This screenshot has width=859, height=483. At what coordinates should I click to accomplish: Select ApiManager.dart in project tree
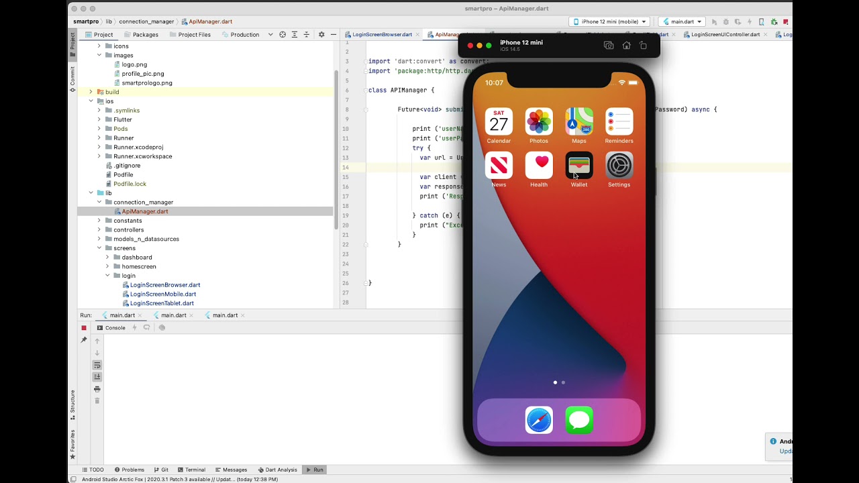point(144,211)
